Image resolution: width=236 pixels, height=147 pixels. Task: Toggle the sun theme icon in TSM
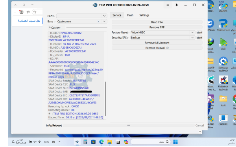(177, 5)
